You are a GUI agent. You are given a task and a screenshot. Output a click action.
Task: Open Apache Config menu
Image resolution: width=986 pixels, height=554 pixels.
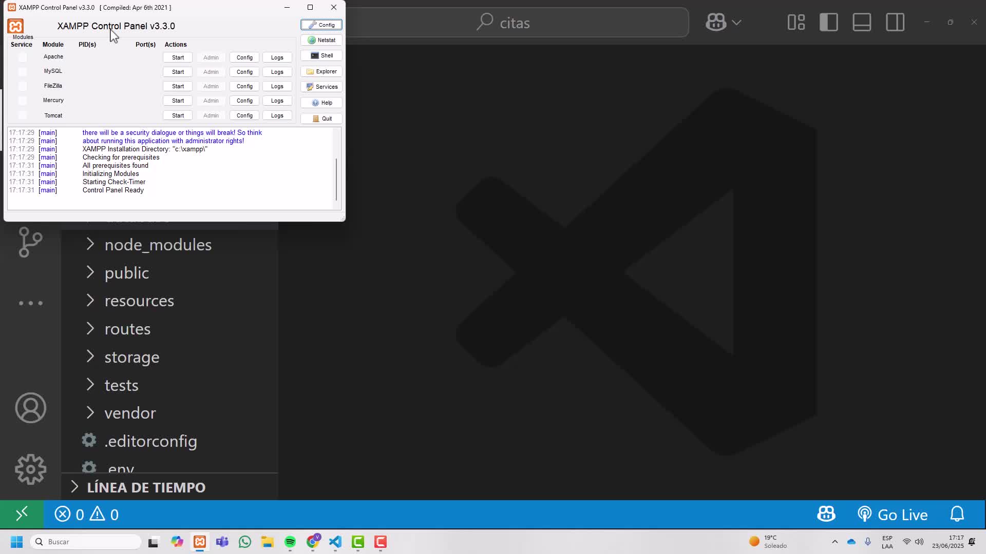[x=244, y=57]
